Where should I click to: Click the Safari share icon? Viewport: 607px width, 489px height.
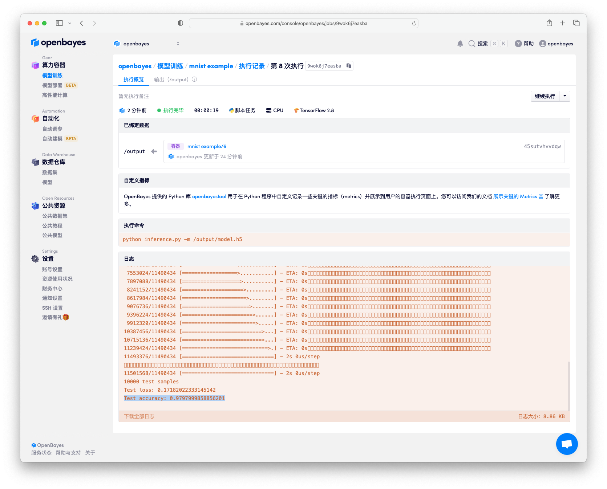pos(549,23)
